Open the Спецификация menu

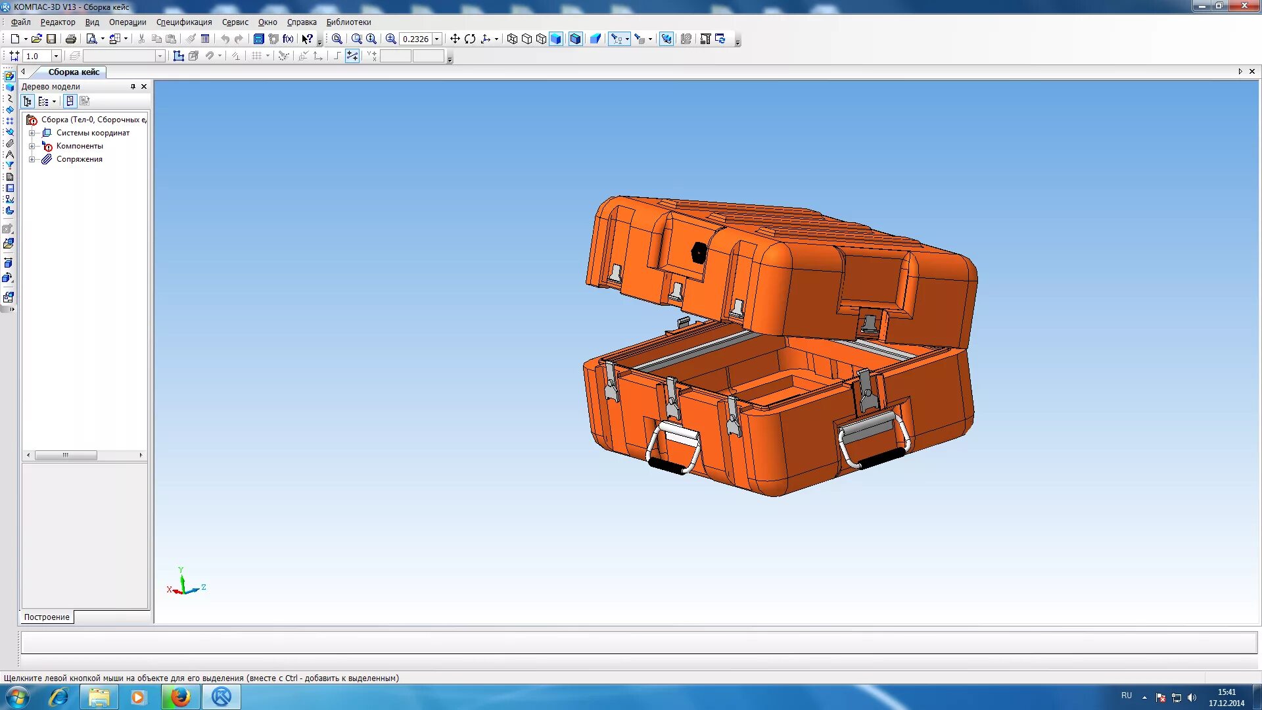click(x=184, y=22)
